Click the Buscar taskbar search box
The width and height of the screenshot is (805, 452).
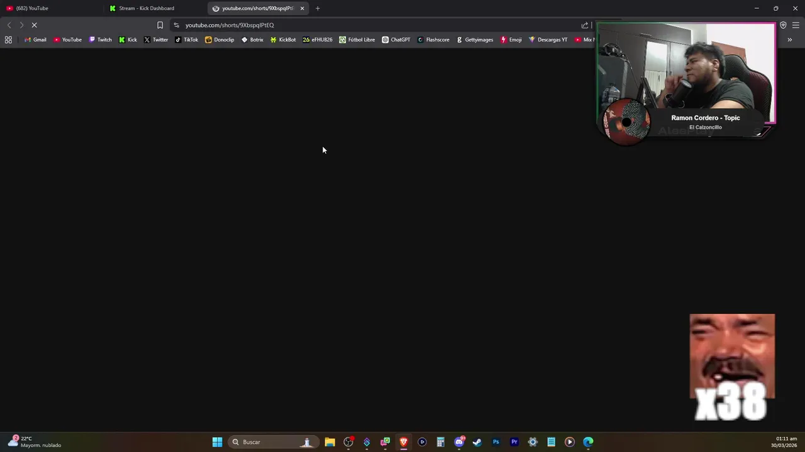coord(273,442)
